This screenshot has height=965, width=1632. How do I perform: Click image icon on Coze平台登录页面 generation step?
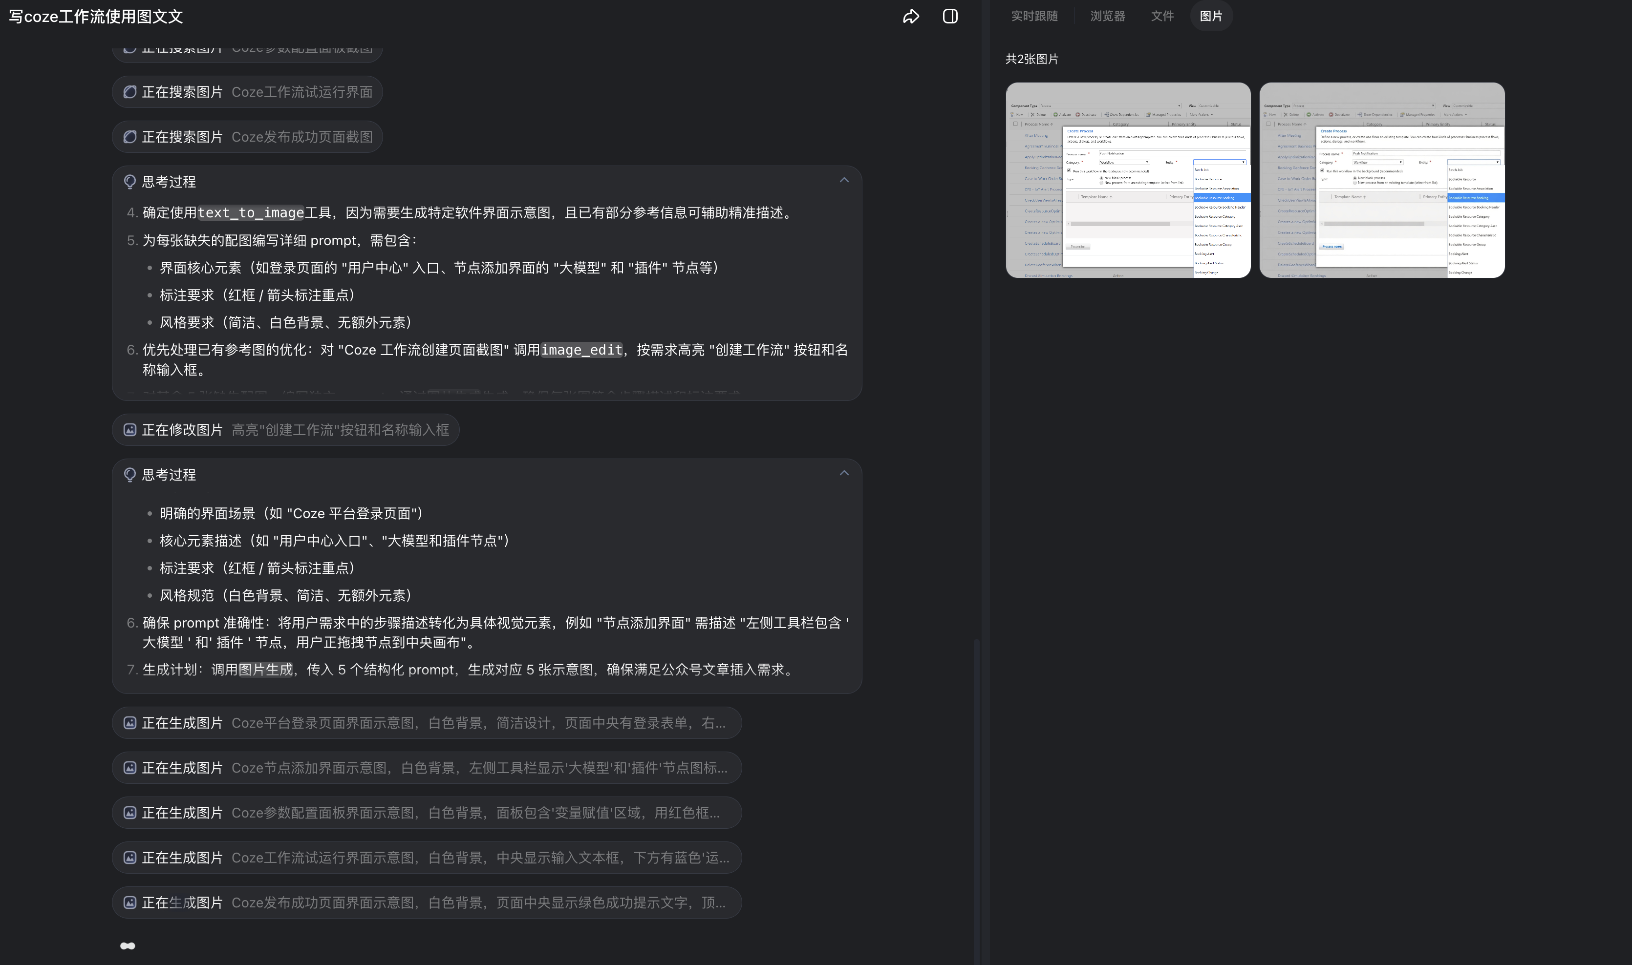coord(130,723)
